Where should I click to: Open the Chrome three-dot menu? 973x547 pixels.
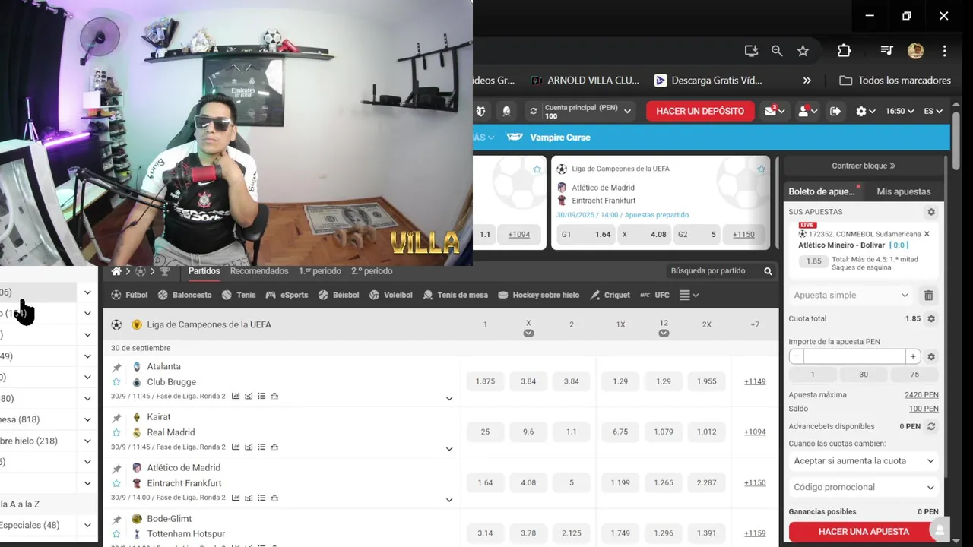944,51
